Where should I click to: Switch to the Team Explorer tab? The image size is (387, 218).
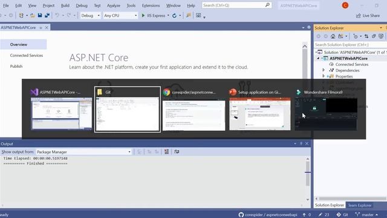coord(360,205)
